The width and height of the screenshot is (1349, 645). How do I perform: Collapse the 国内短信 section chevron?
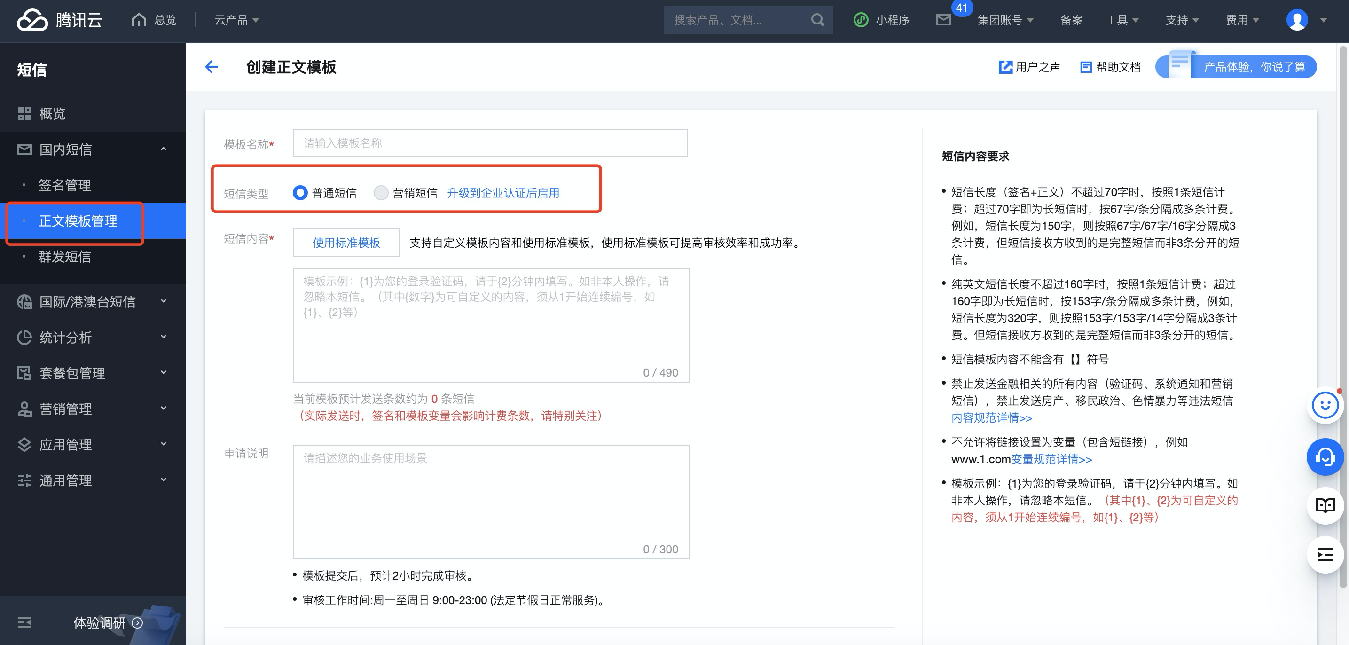pos(164,149)
